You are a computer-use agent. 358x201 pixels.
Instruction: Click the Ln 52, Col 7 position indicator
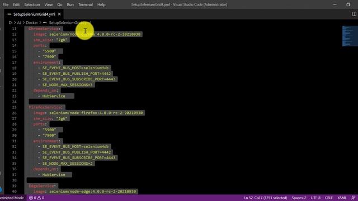coord(266,198)
